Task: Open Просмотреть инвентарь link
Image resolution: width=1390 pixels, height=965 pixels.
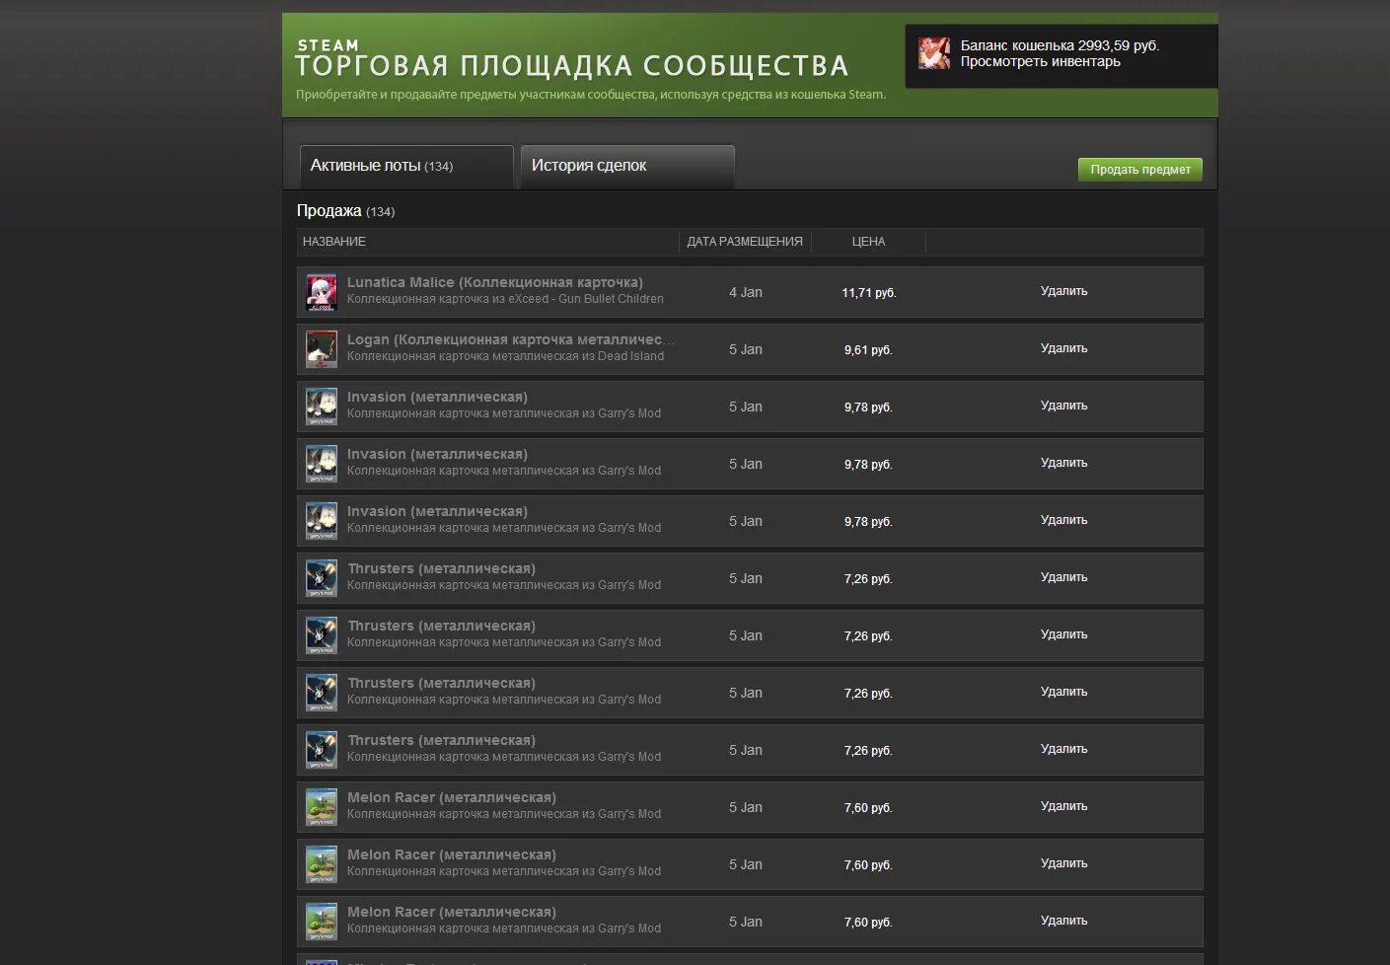Action: pyautogui.click(x=1041, y=61)
